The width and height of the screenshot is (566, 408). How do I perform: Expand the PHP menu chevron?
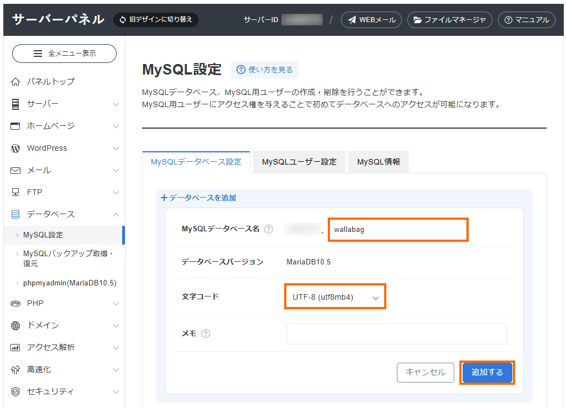click(116, 304)
